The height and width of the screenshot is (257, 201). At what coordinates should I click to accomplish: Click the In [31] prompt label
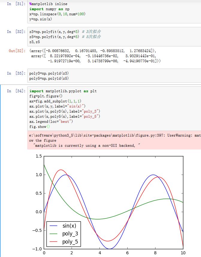[16, 4]
